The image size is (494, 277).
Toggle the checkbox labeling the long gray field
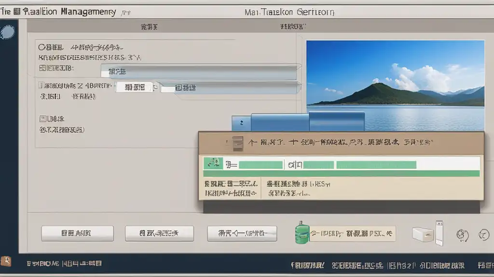(42, 68)
